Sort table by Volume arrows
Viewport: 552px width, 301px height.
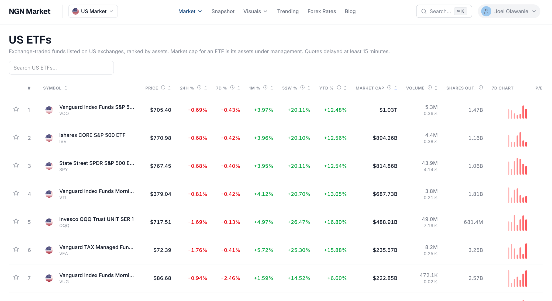tap(436, 88)
